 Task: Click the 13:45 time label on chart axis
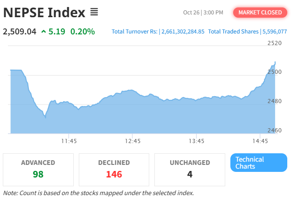(x=197, y=141)
